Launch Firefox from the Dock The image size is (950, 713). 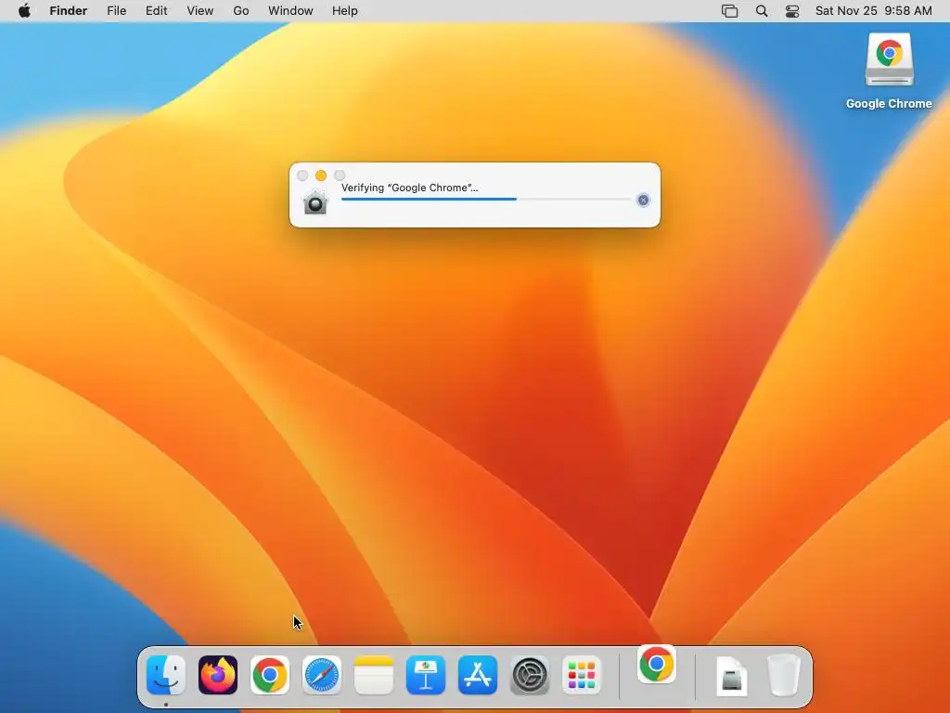[x=218, y=675]
